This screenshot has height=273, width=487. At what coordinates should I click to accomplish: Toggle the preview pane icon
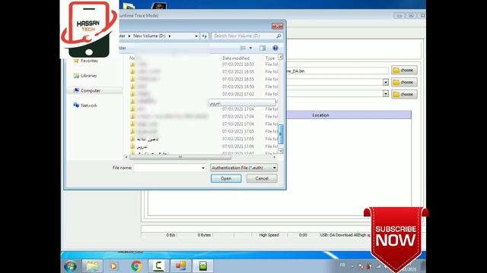coord(263,48)
